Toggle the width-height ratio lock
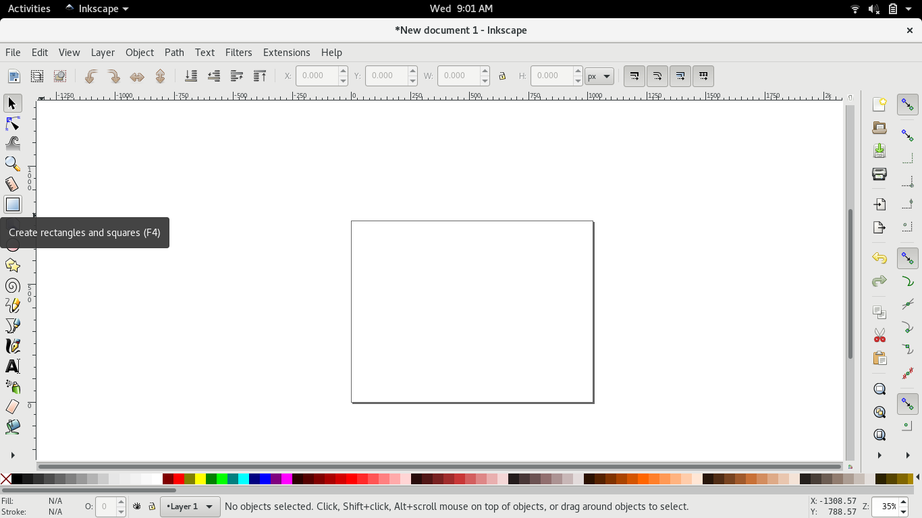The image size is (922, 518). [x=502, y=76]
